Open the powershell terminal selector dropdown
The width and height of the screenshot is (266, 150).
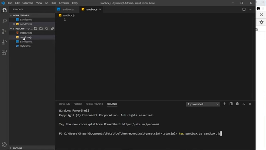pos(203,104)
